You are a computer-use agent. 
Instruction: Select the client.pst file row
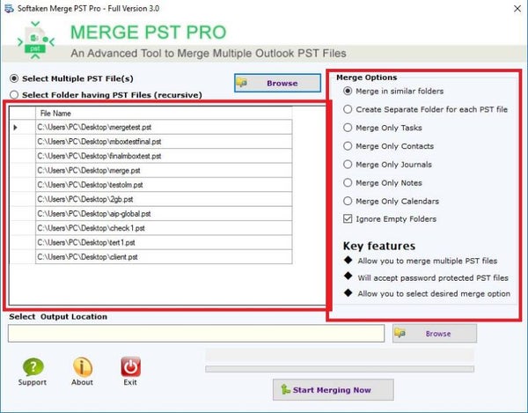tap(164, 257)
